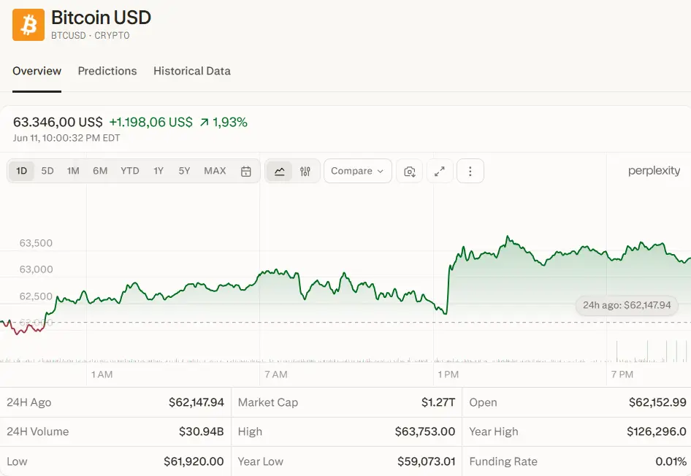The height and width of the screenshot is (476, 691).
Task: Click the Funding Rate label
Action: tap(503, 461)
